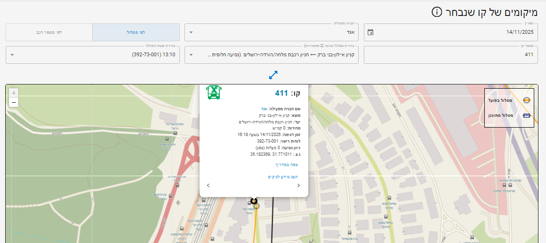Click the page title מיקומים של קו שנבחר

coord(491,12)
